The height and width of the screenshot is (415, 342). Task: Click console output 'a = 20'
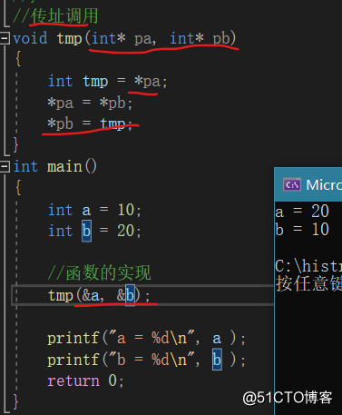click(302, 212)
